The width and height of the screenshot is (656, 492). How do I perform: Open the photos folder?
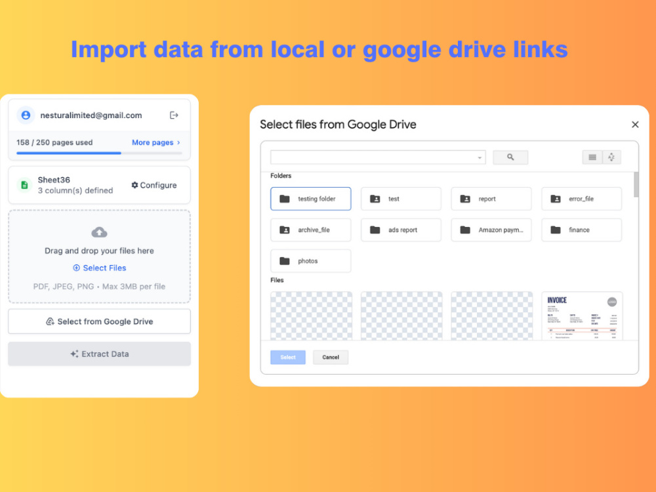coord(311,260)
